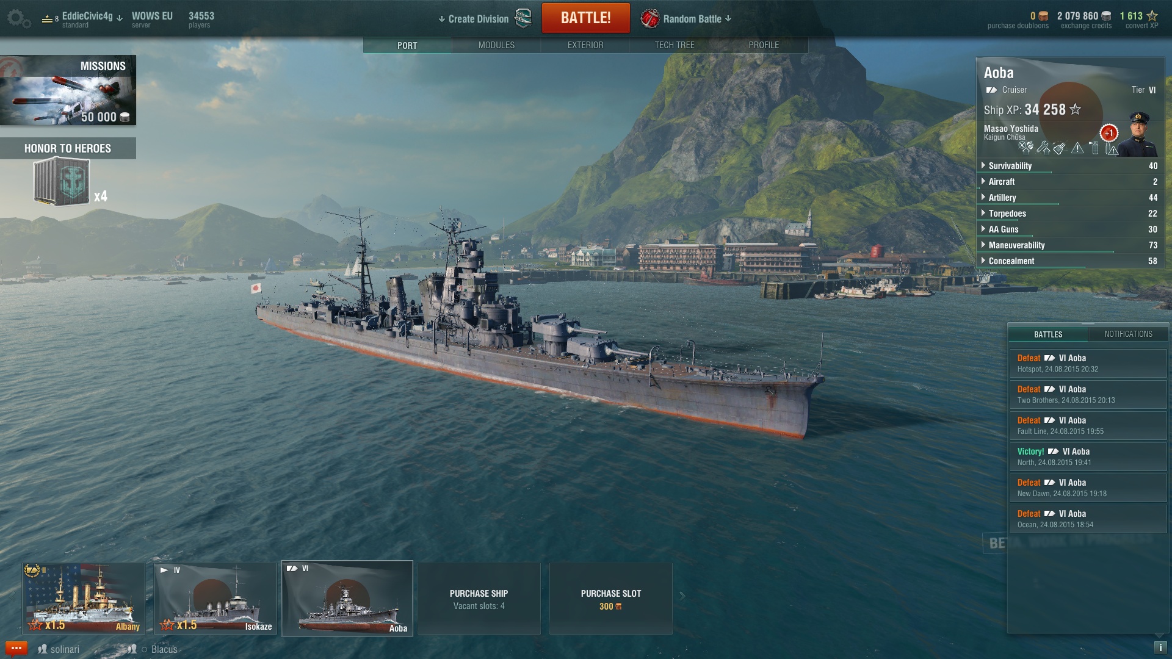Viewport: 1172px width, 659px height.
Task: Click the info icon at bottom right
Action: click(x=1160, y=648)
